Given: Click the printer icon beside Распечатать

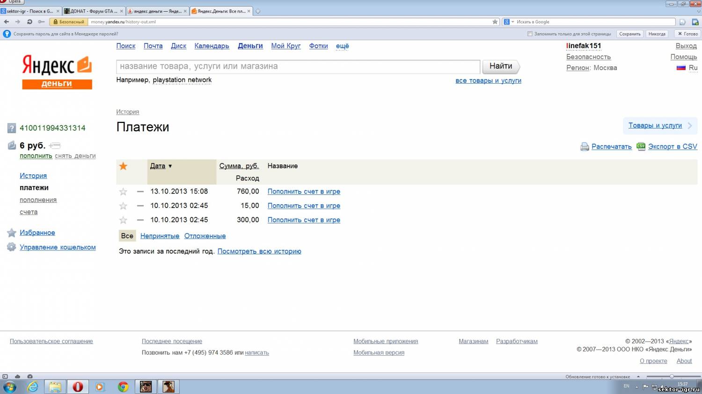Looking at the screenshot, I should click(x=585, y=147).
